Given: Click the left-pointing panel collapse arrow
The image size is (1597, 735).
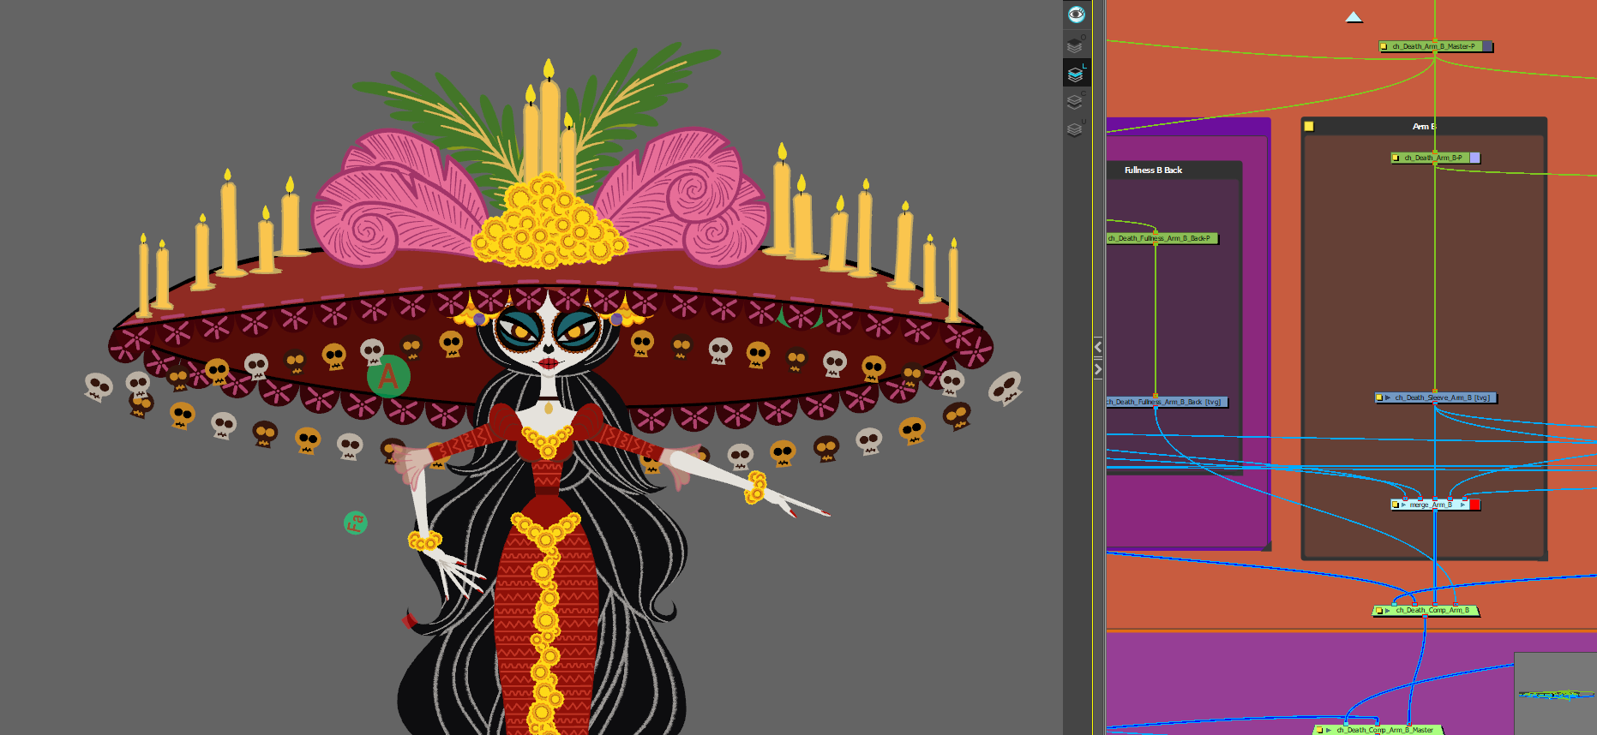Looking at the screenshot, I should point(1098,347).
